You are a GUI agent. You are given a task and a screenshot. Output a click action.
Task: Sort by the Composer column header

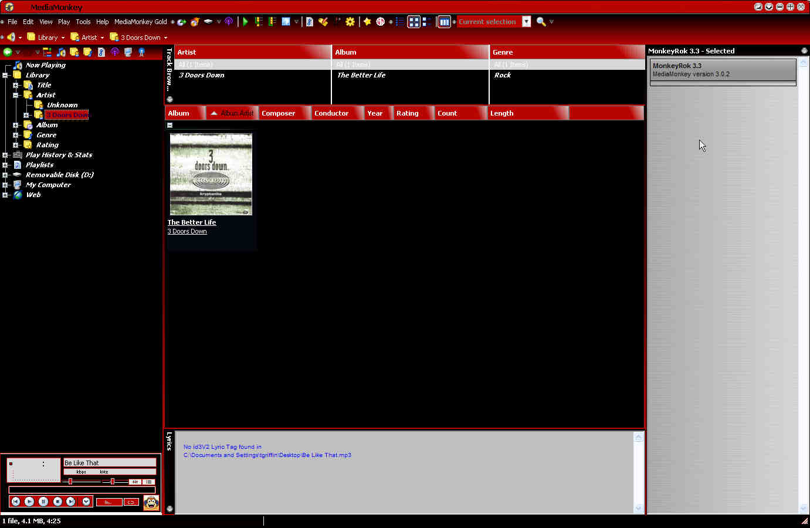click(284, 113)
